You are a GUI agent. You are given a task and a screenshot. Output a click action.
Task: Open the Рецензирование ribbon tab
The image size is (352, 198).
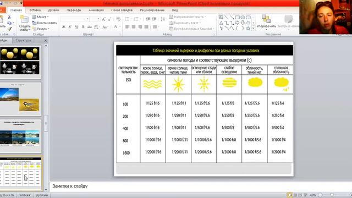(152, 10)
